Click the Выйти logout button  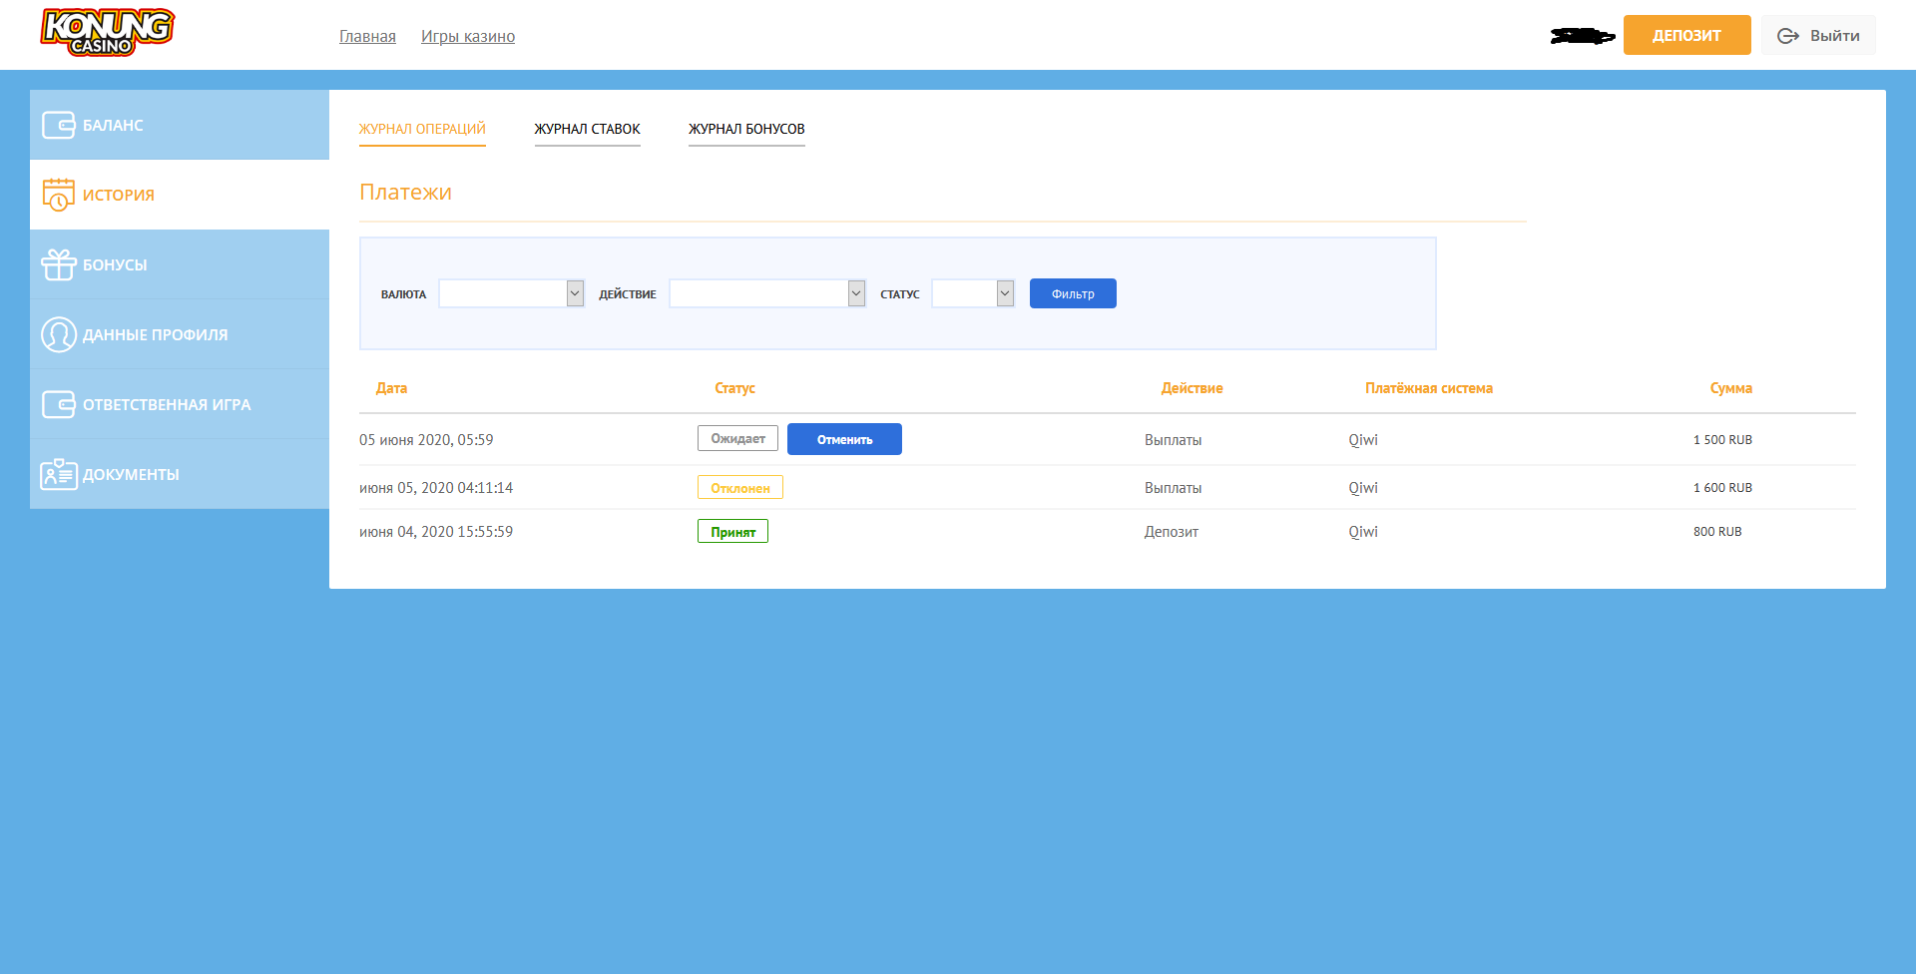[x=1818, y=35]
